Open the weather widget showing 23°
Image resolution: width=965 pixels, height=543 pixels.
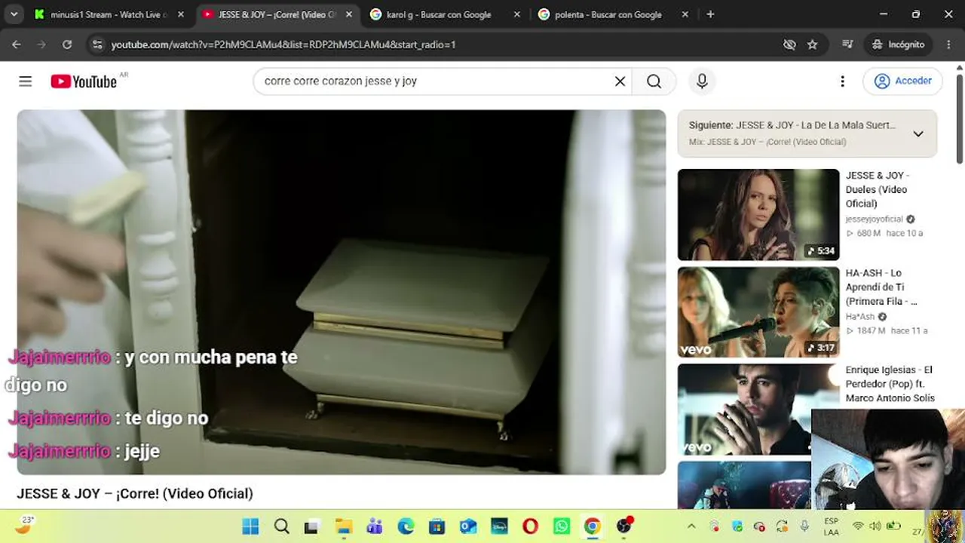(24, 525)
